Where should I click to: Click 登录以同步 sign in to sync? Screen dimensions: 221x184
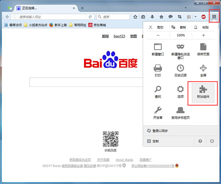click(x=180, y=131)
